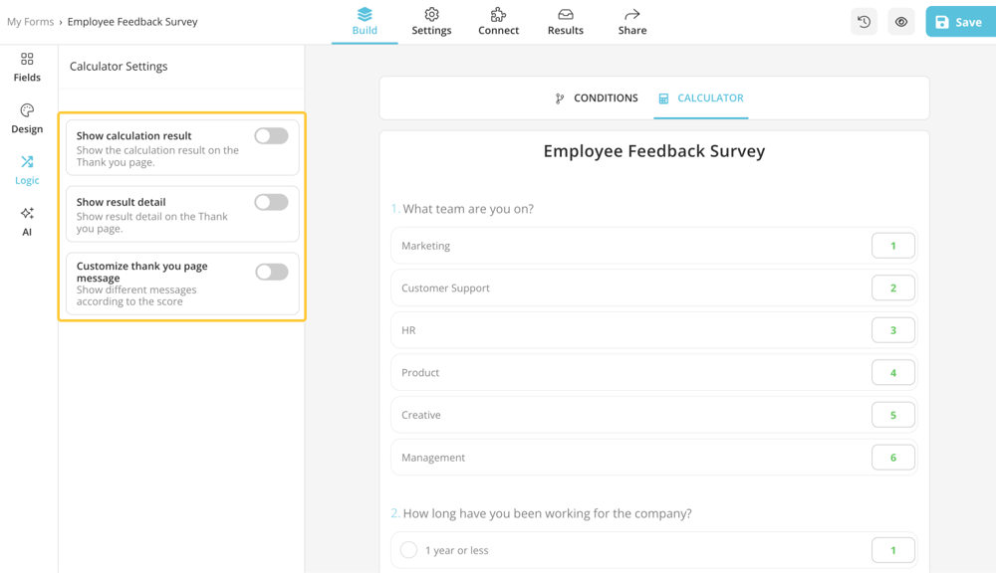Preview the form with the eye icon
Viewport: 996px width, 573px height.
900,21
